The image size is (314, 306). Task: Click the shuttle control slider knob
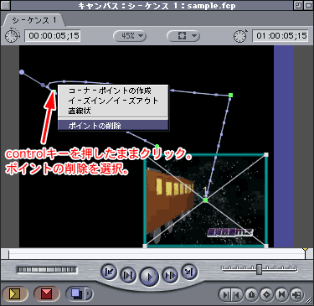pos(260,269)
